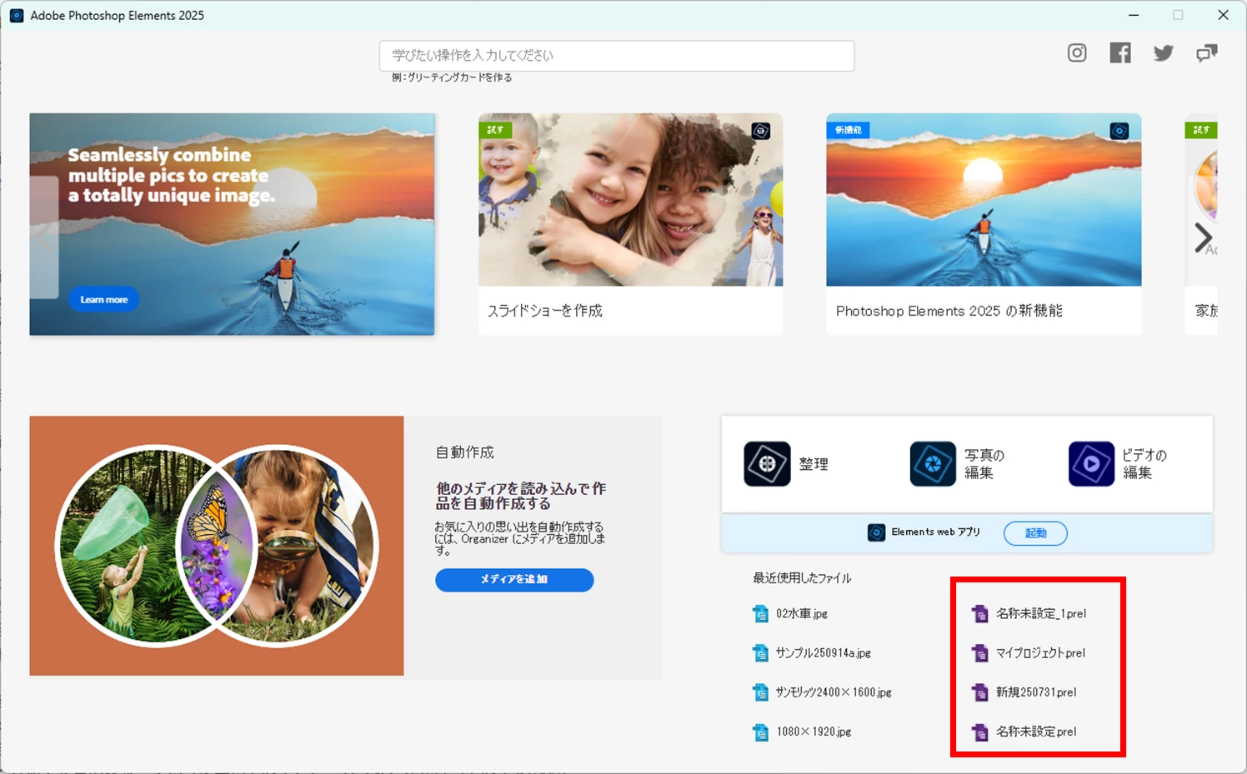Image resolution: width=1247 pixels, height=774 pixels.
Task: Click the 新機能 tag on the sunset card
Action: [x=849, y=130]
